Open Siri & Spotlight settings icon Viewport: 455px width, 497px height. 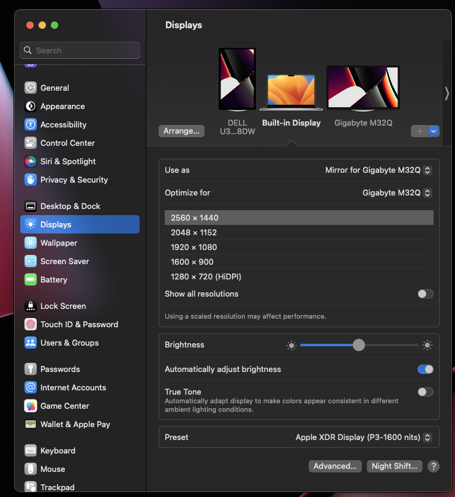coord(31,161)
